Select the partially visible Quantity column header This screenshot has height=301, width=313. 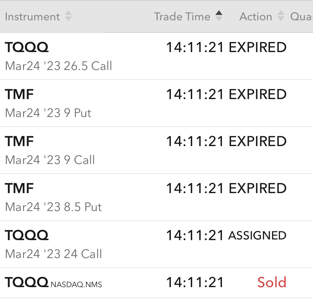click(301, 17)
